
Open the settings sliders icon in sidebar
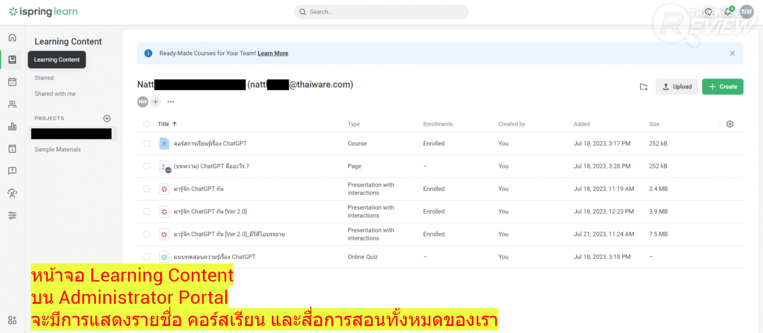coord(12,215)
